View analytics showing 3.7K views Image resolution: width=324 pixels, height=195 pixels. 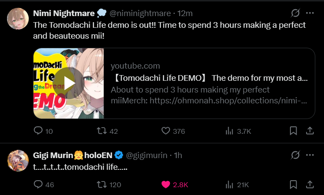point(229,131)
